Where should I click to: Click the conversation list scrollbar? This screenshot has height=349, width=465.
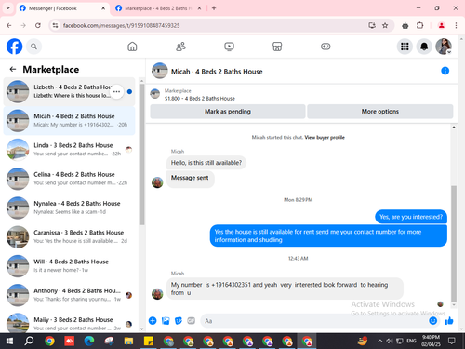click(x=141, y=154)
